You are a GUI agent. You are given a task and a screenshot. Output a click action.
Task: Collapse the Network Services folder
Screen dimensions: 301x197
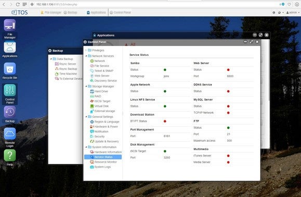tap(86, 56)
